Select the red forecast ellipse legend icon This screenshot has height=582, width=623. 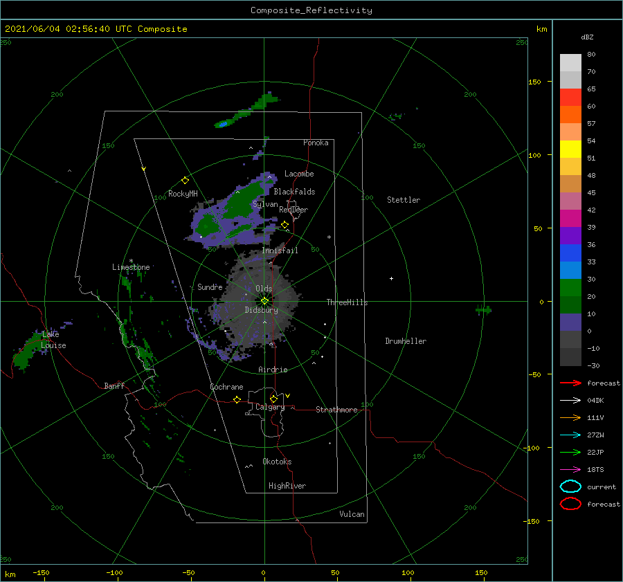570,504
